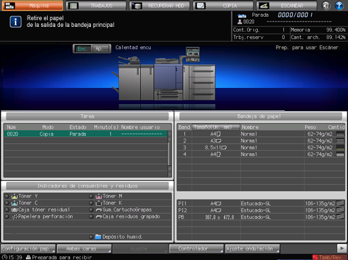Open the Máquina tab

tap(32, 5)
